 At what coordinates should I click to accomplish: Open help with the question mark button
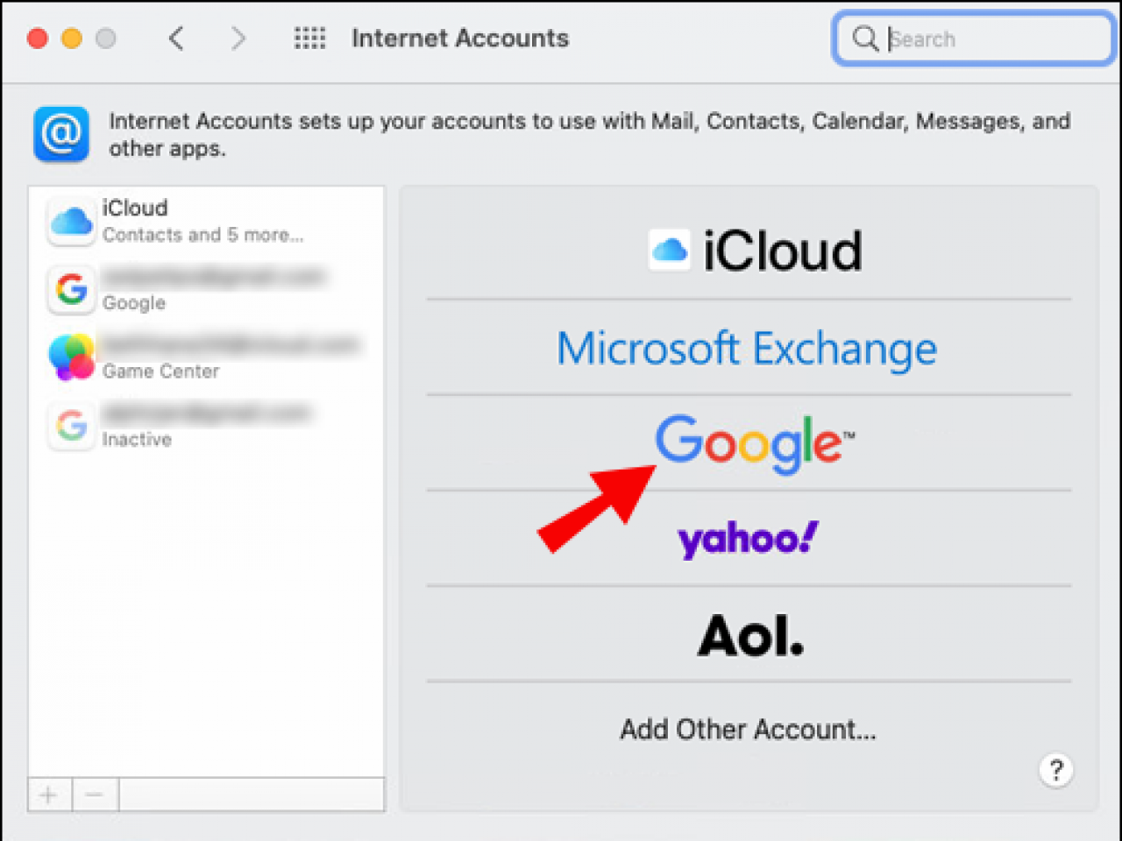1056,770
